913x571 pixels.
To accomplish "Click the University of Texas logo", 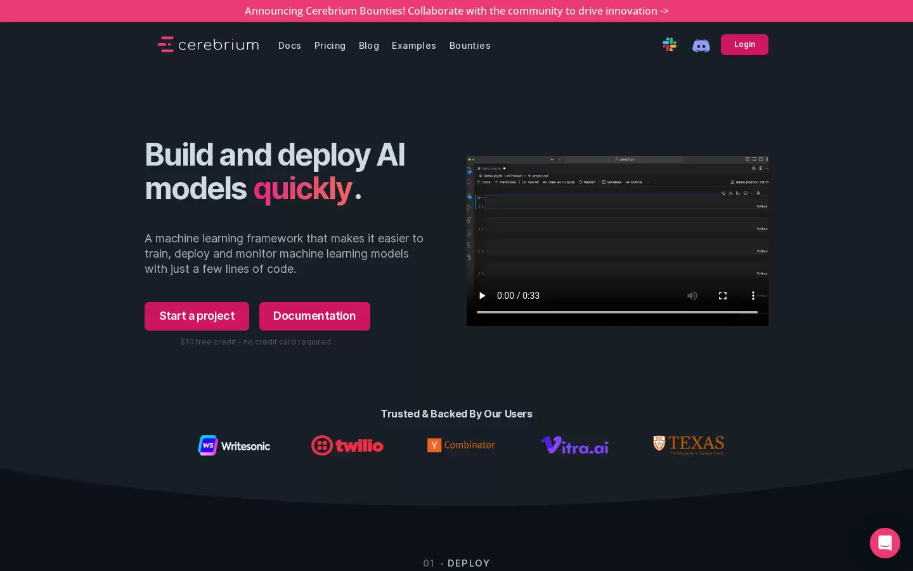I will tap(689, 445).
